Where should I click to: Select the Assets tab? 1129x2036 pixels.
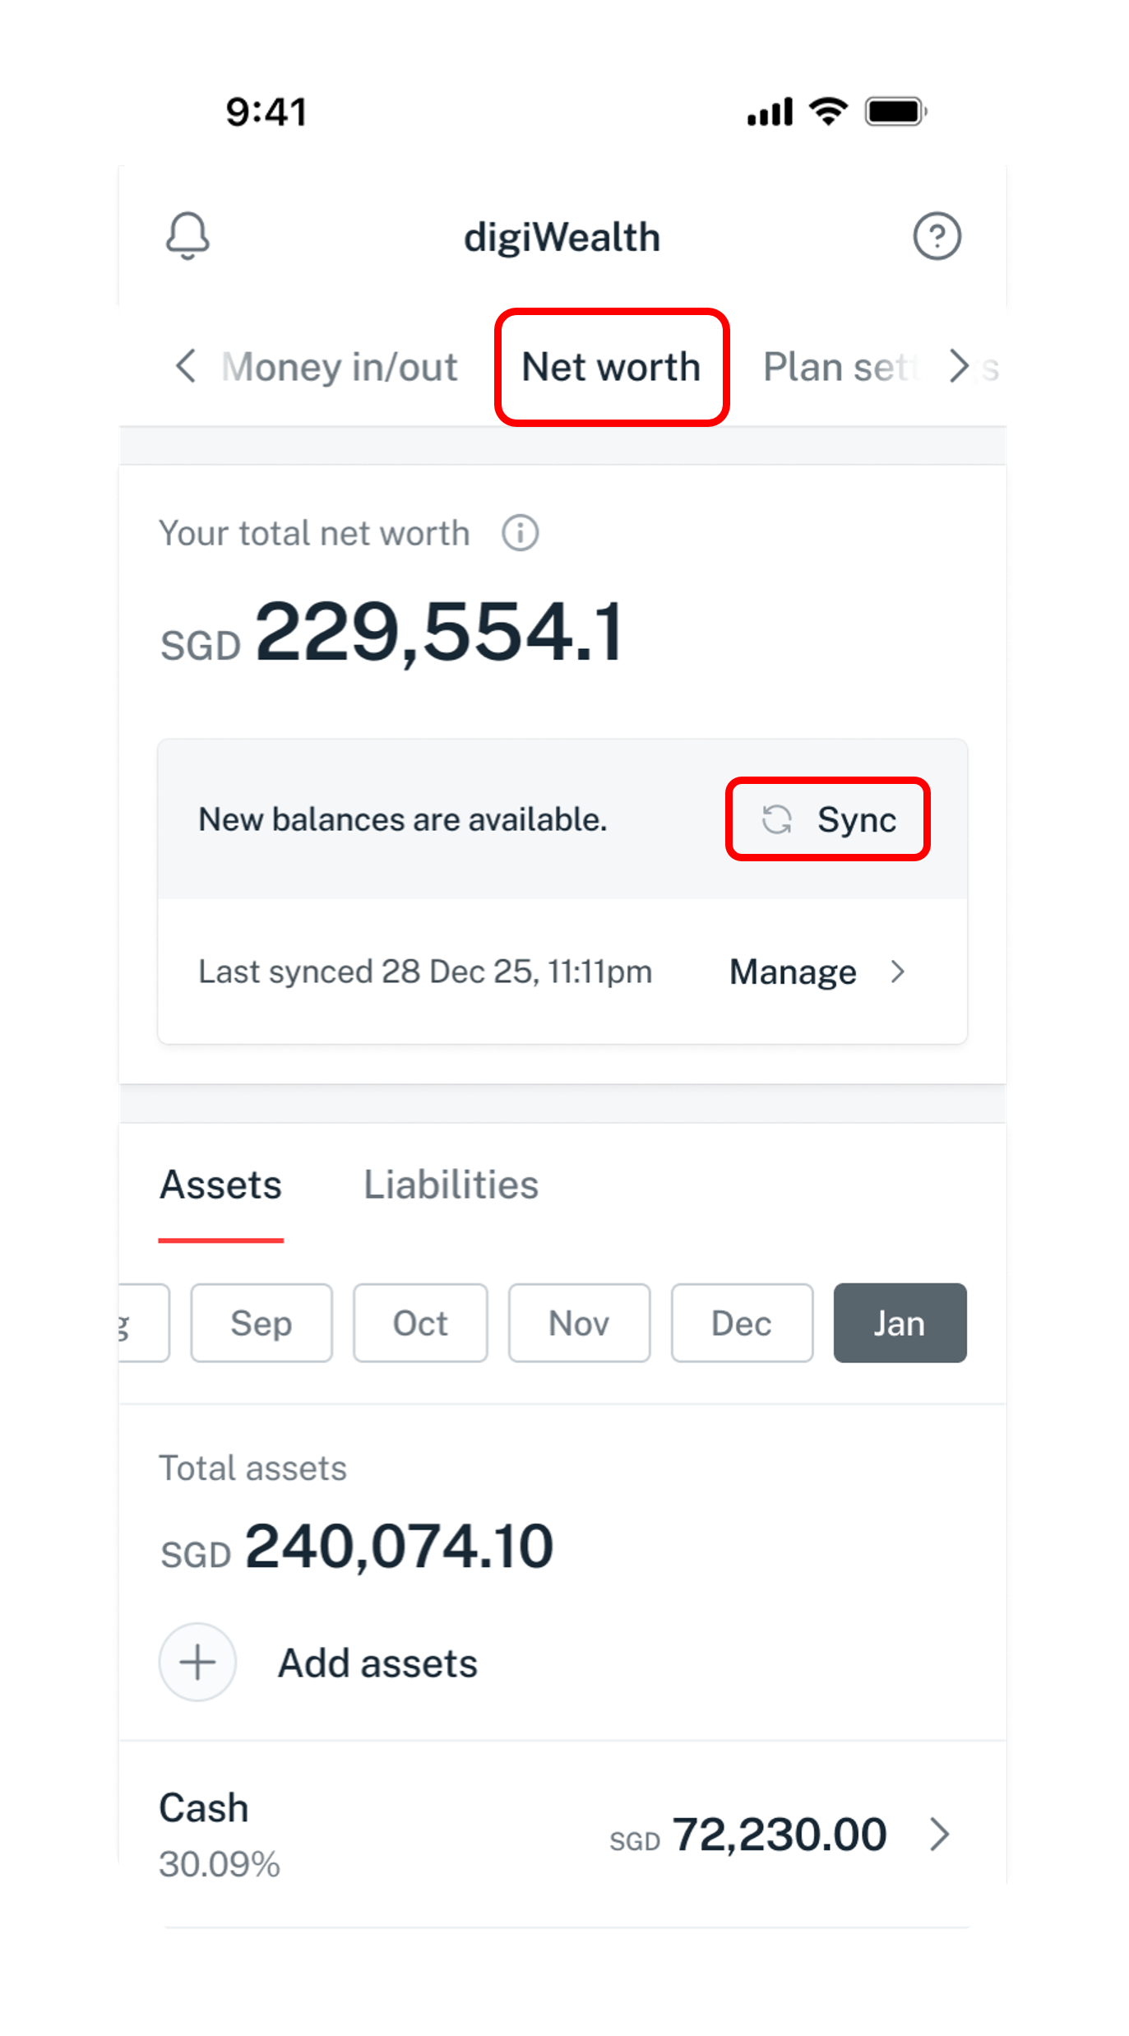point(220,1185)
